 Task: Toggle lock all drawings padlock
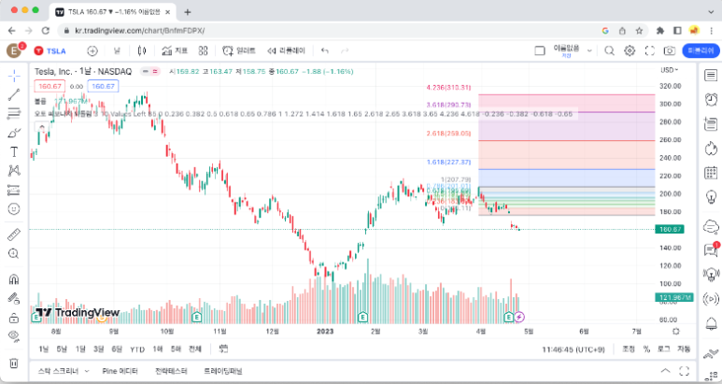point(14,318)
